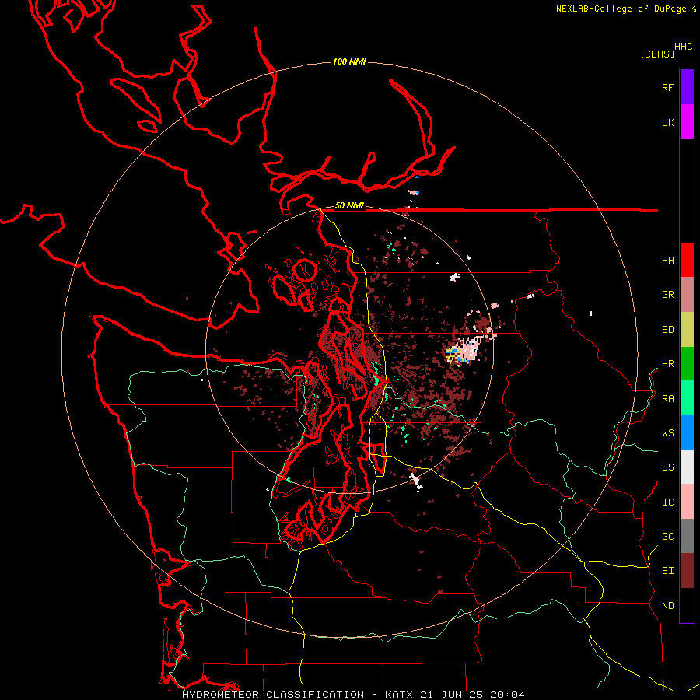Click the GC legend label
The image size is (700, 700).
point(667,537)
